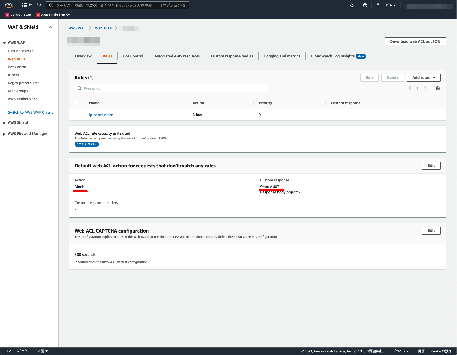Open the rules table preferences gear icon
The height and width of the screenshot is (355, 457).
pos(438,88)
